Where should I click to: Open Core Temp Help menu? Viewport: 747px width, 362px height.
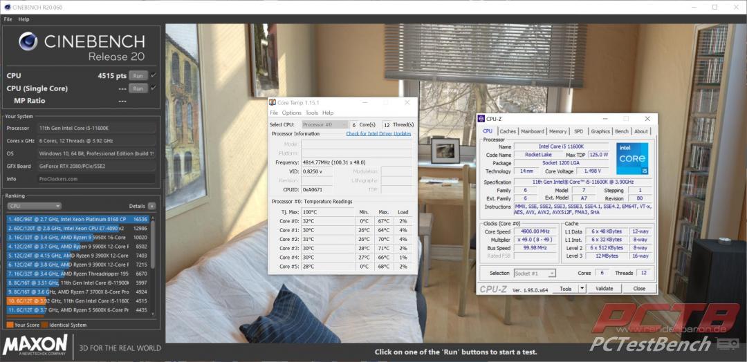pos(328,113)
